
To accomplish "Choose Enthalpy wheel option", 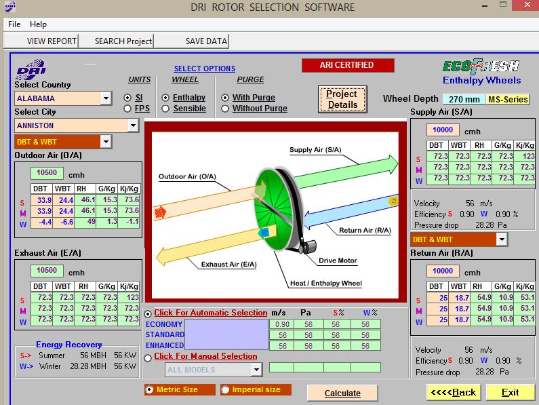I will (x=165, y=98).
